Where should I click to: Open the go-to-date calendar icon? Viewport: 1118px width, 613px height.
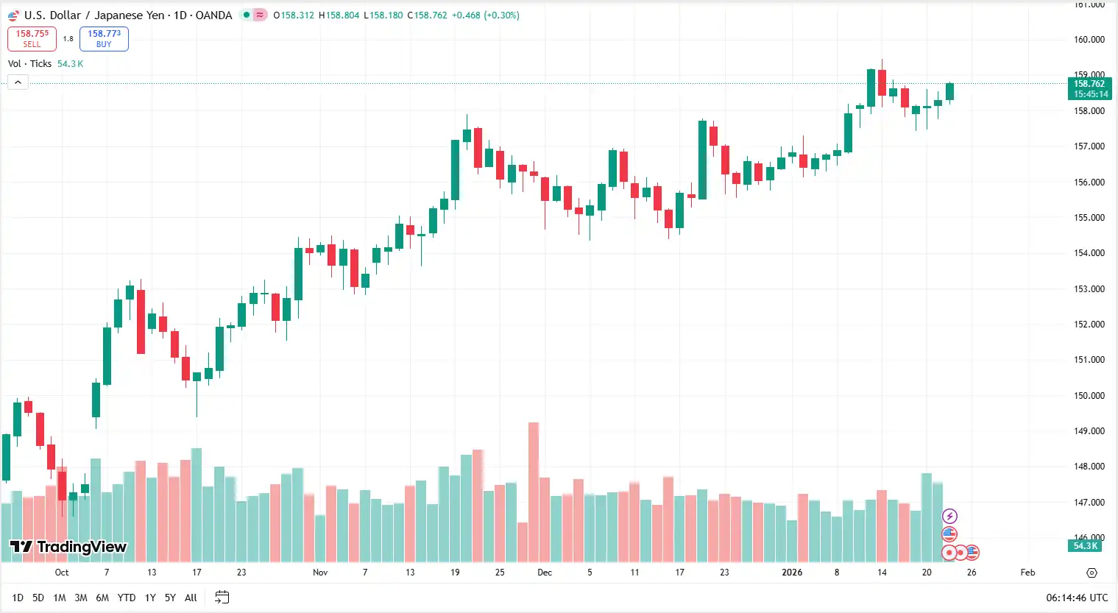click(x=222, y=598)
